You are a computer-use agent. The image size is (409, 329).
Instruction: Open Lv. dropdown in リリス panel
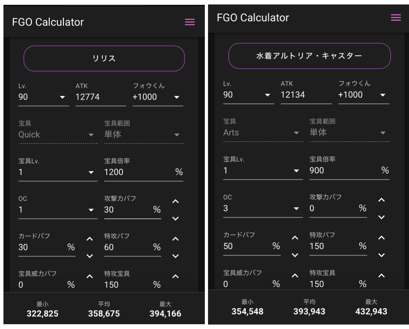click(43, 97)
